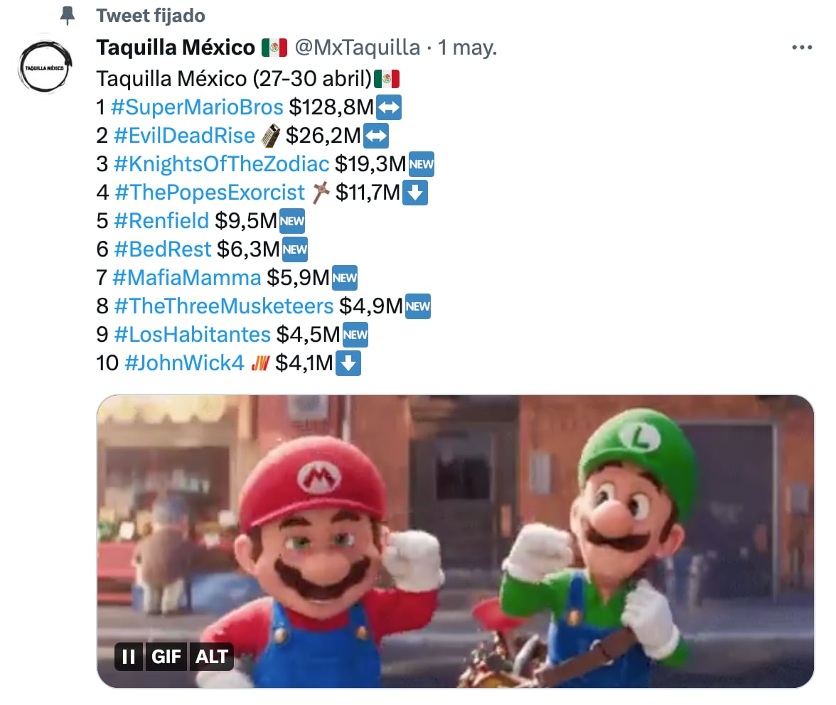The image size is (836, 705).
Task: Open the tweet's three-dot more menu
Action: coord(801,48)
